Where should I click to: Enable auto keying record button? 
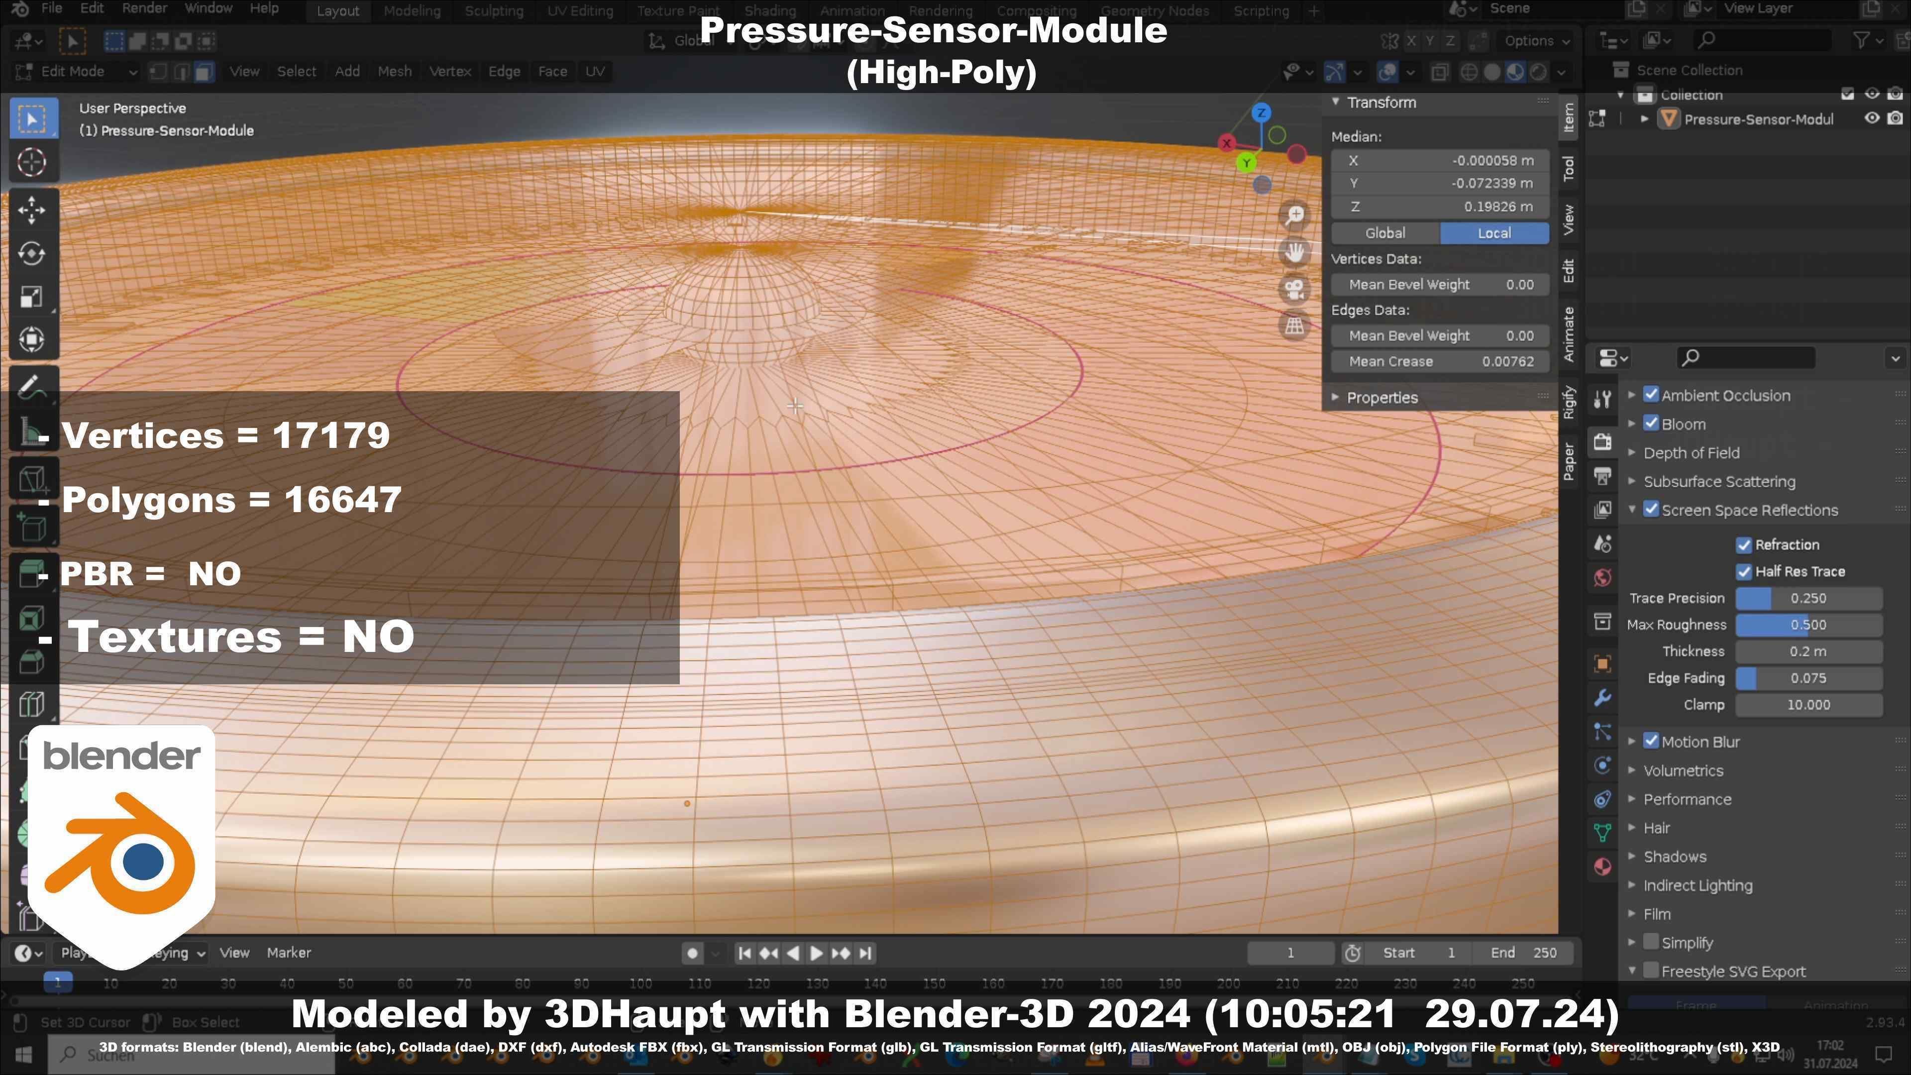click(692, 954)
